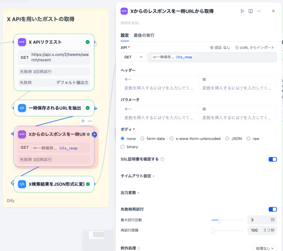Click the blue plus icon on the selected node
This screenshot has width=283, height=251.
(x=95, y=134)
